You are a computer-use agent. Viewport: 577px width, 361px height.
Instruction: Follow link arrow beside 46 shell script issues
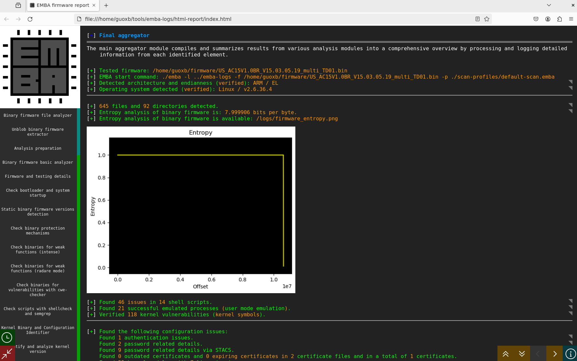pos(570,301)
